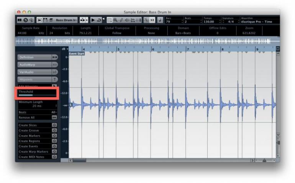Toggle the Auto-Scroll button
Image resolution: width=295 pixels, height=183 pixels.
(82, 20)
